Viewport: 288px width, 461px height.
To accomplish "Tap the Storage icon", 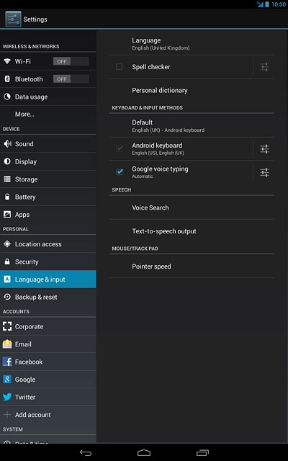I will 7,179.
